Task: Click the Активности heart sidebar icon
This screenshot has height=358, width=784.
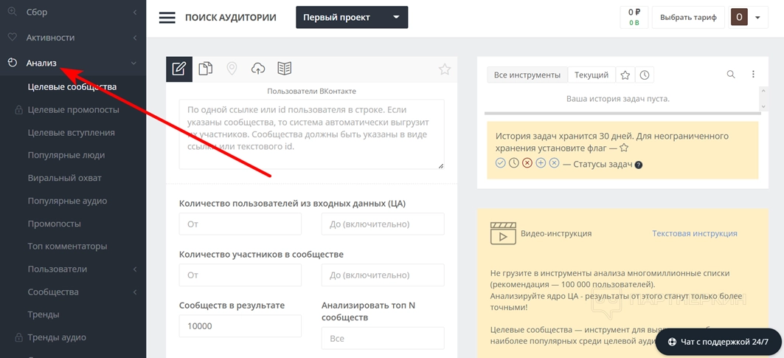Action: [x=13, y=37]
